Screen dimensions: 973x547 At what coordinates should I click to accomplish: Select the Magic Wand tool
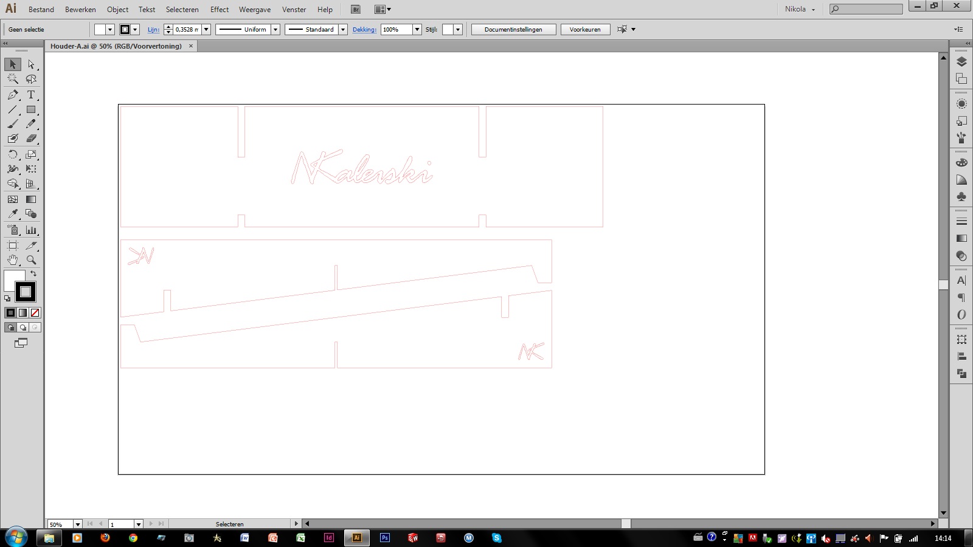(x=13, y=79)
